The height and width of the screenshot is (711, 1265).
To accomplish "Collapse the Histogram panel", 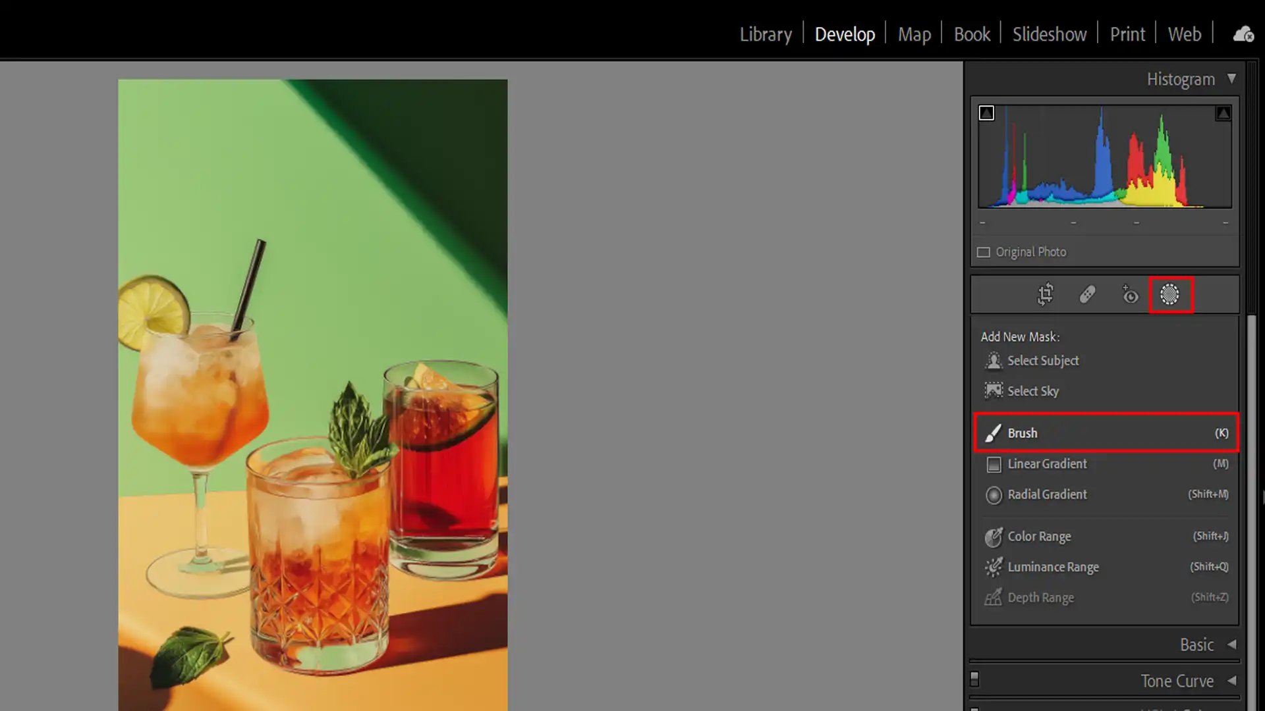I will 1231,79.
